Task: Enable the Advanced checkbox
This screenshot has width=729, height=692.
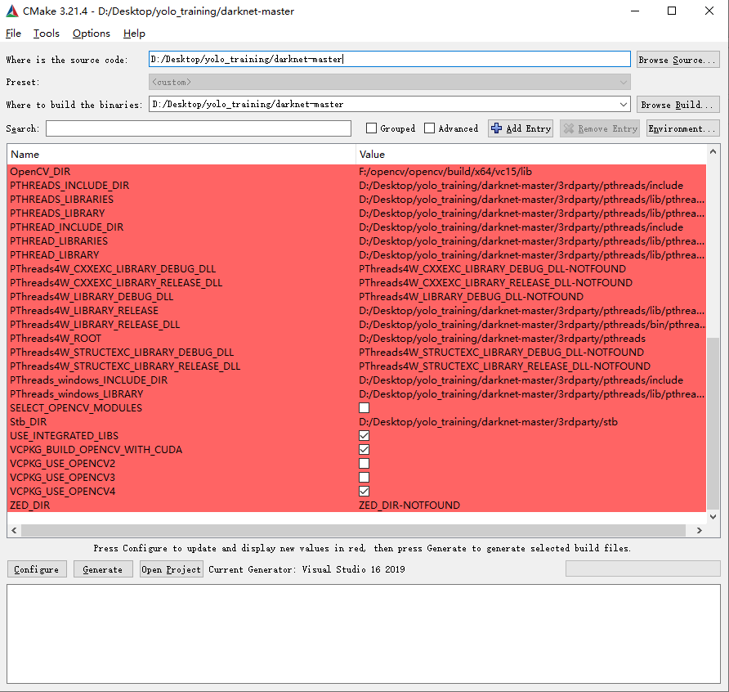Action: point(429,128)
